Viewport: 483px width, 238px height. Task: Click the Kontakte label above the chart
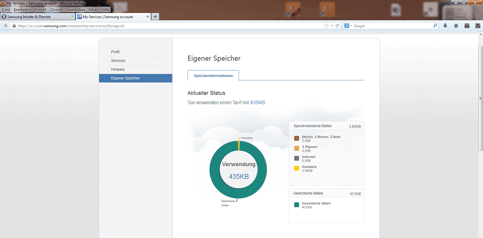(x=247, y=138)
